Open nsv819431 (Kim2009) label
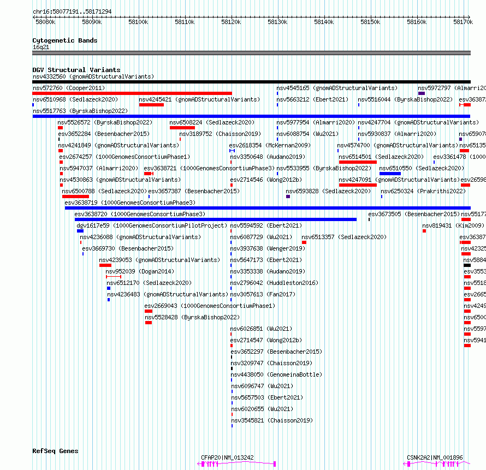Viewport: 486px width, 470px height. coord(453,225)
